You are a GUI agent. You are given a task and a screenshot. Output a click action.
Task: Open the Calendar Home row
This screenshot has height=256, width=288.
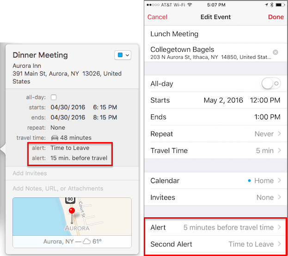(215, 181)
